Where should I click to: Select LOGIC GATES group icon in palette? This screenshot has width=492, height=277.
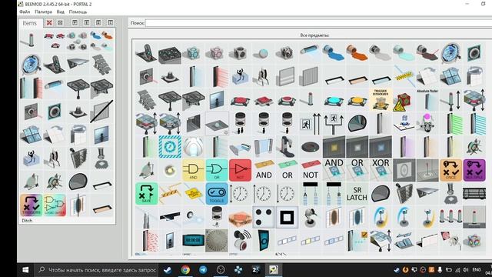click(55, 205)
